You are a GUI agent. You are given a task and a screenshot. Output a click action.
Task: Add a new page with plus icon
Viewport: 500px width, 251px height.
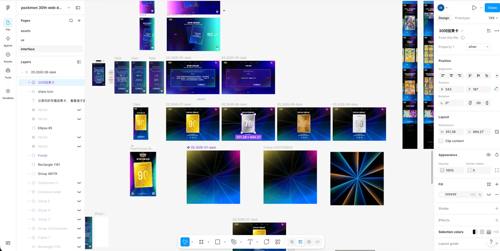tap(79, 21)
